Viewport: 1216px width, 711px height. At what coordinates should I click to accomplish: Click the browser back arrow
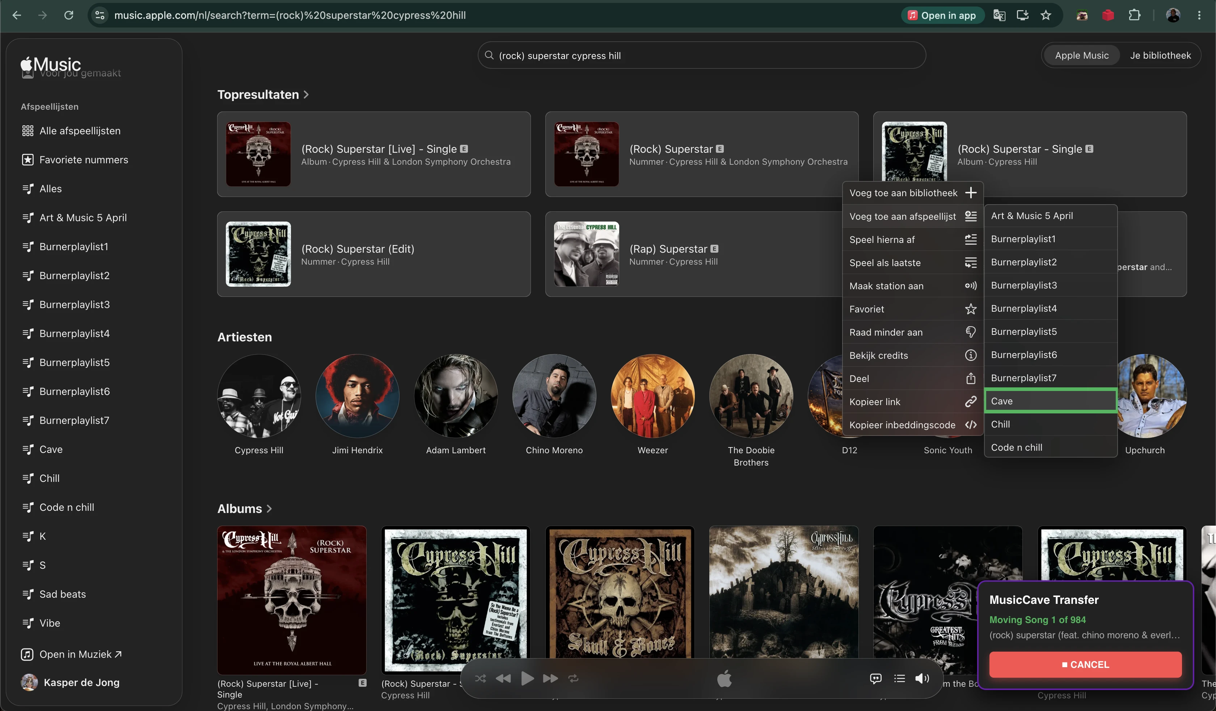17,15
